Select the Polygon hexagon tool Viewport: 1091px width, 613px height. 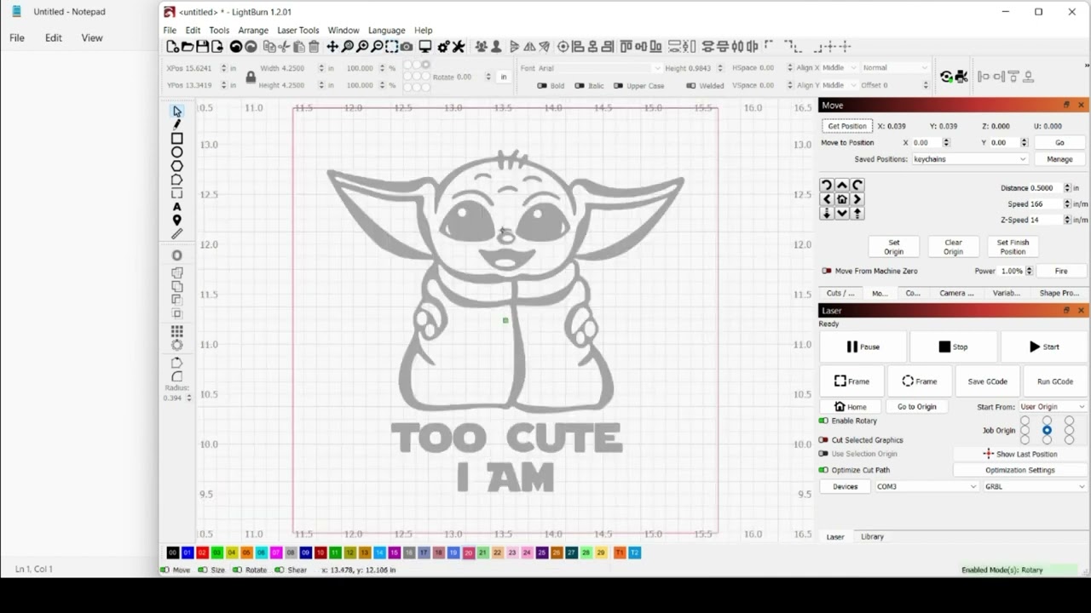(176, 165)
